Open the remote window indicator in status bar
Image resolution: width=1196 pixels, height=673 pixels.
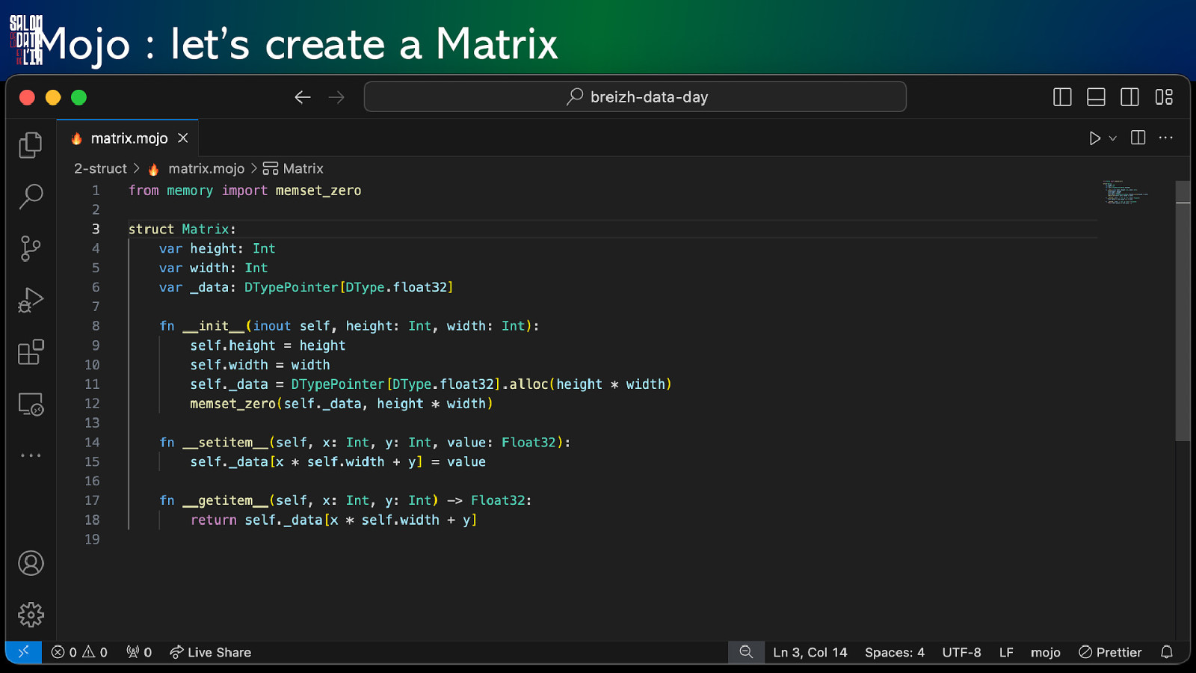click(x=24, y=652)
